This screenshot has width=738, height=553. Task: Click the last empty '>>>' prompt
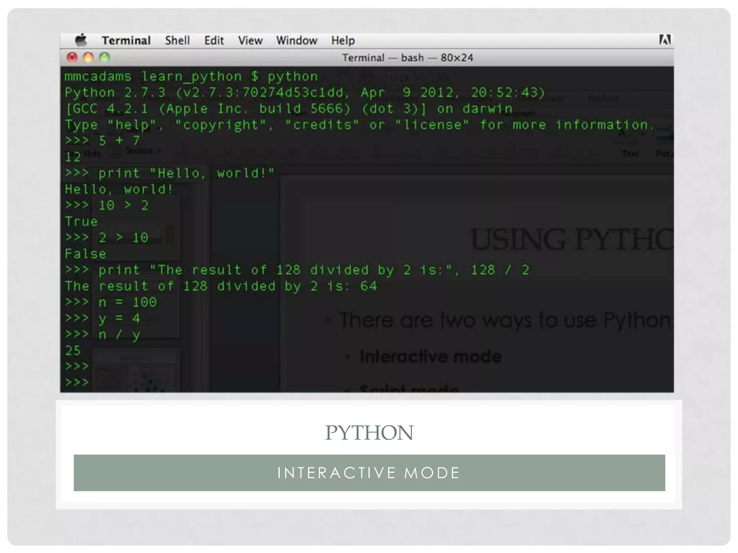77,382
